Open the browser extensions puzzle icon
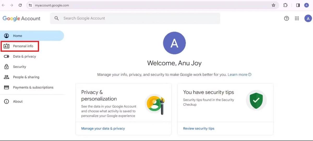 (x=285, y=5)
